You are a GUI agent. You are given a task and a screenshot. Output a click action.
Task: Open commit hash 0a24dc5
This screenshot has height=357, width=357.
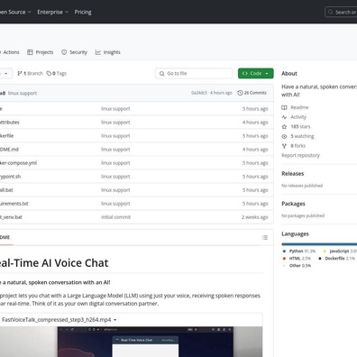click(x=199, y=93)
